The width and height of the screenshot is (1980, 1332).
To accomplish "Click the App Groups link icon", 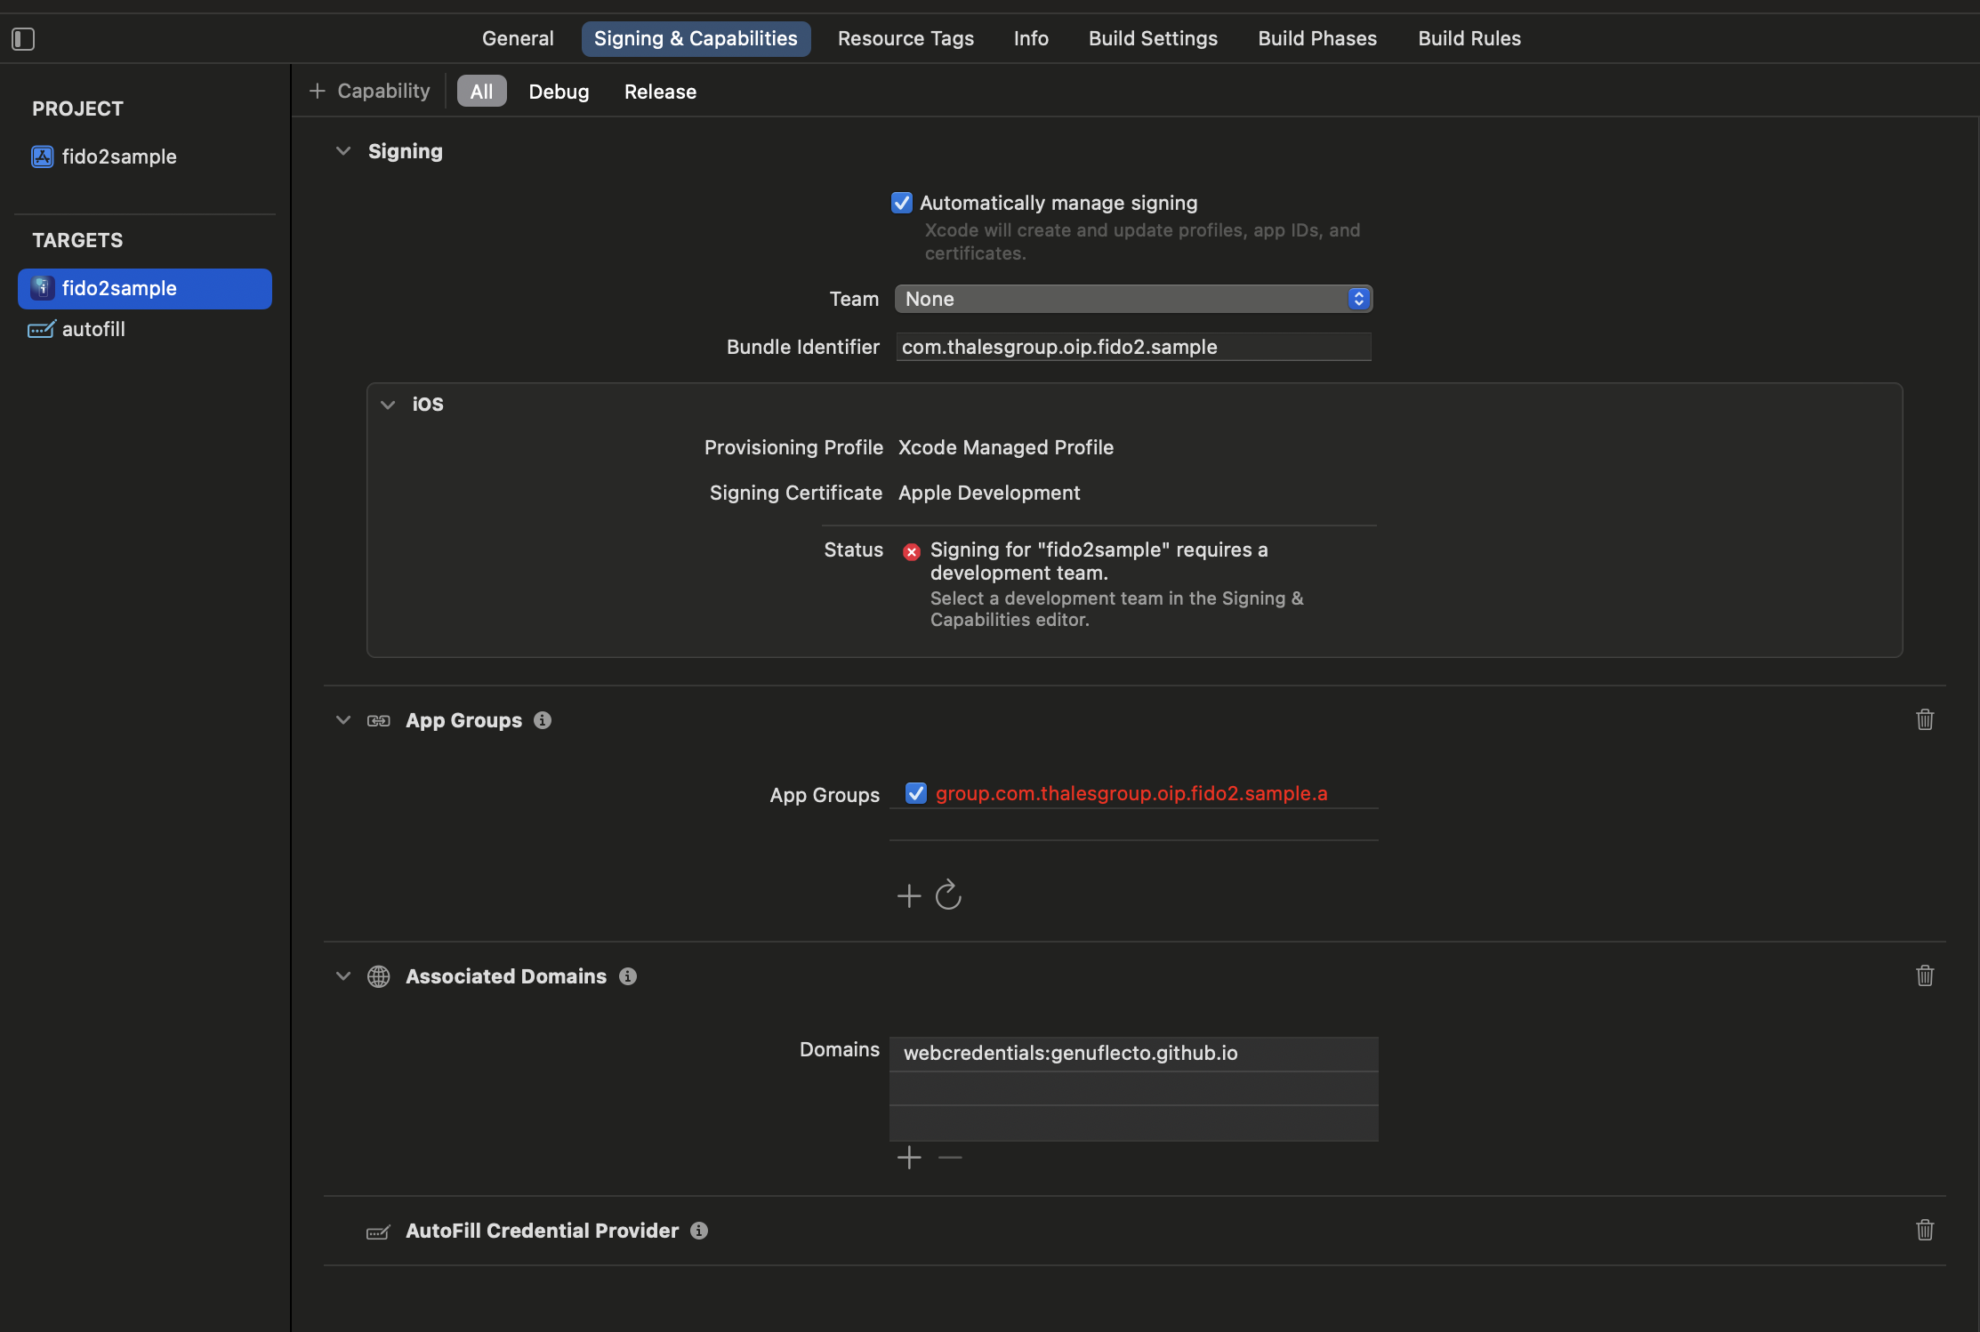I will click(379, 721).
